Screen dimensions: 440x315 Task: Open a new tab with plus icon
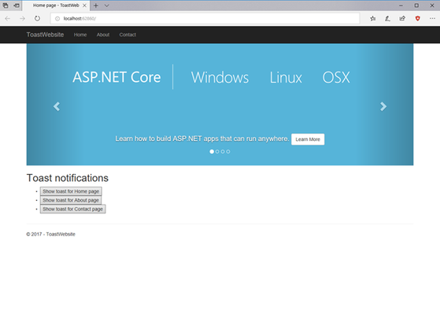(x=96, y=6)
